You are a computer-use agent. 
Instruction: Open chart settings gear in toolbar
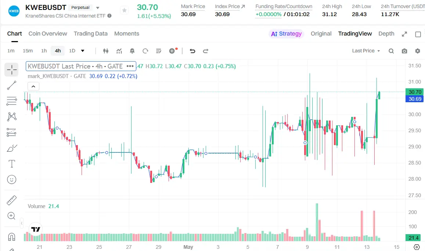(418, 51)
